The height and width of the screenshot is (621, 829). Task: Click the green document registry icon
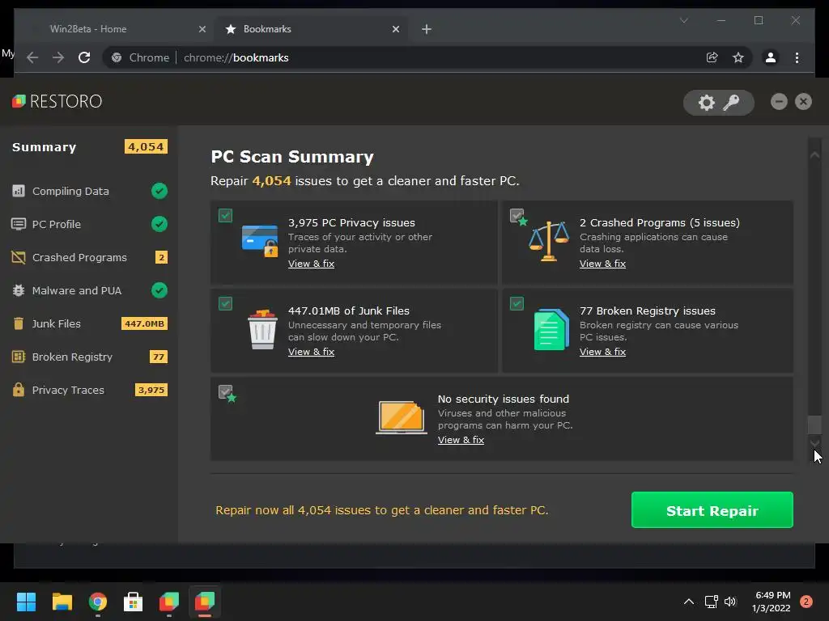tap(551, 330)
